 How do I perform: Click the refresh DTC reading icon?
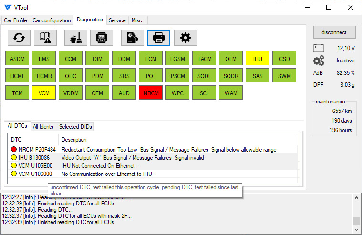pyautogui.click(x=19, y=37)
